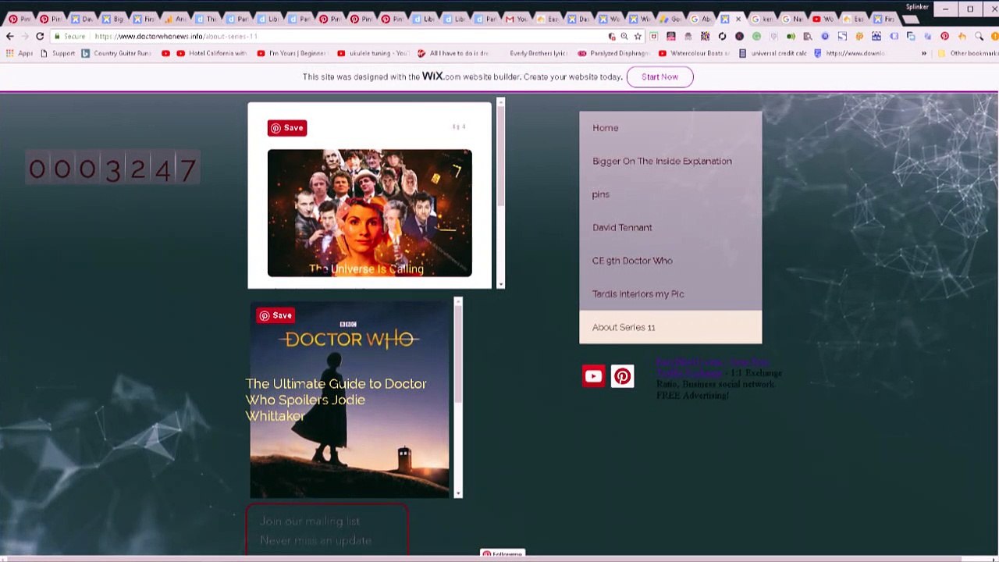The image size is (999, 562).
Task: Save the 'Universe Is Calling' pin
Action: (287, 128)
